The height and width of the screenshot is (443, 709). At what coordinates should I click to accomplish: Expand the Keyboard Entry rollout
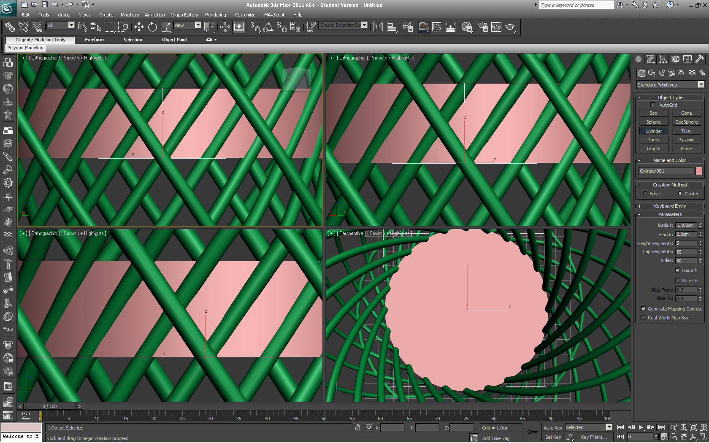[670, 206]
